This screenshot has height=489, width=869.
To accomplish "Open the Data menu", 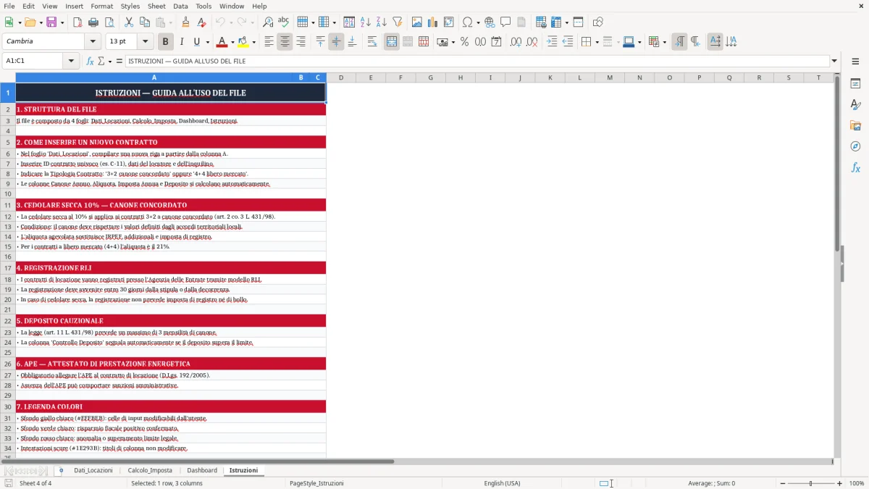I will pos(180,6).
